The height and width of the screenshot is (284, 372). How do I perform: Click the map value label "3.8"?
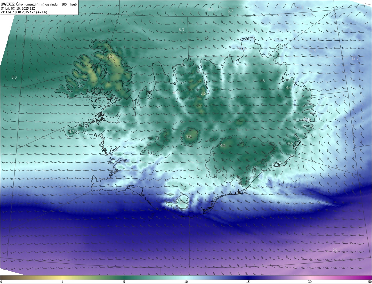tap(189, 137)
